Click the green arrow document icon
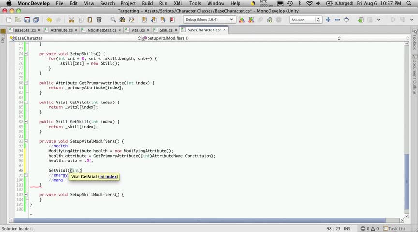 (x=361, y=20)
